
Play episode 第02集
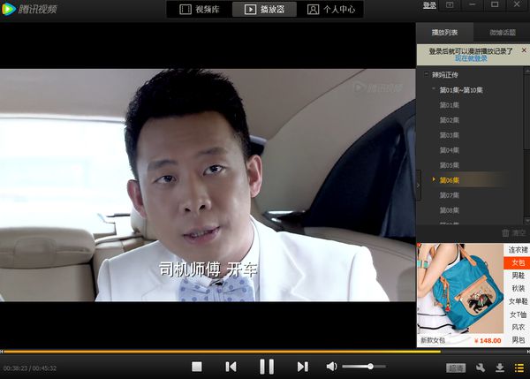[450, 120]
